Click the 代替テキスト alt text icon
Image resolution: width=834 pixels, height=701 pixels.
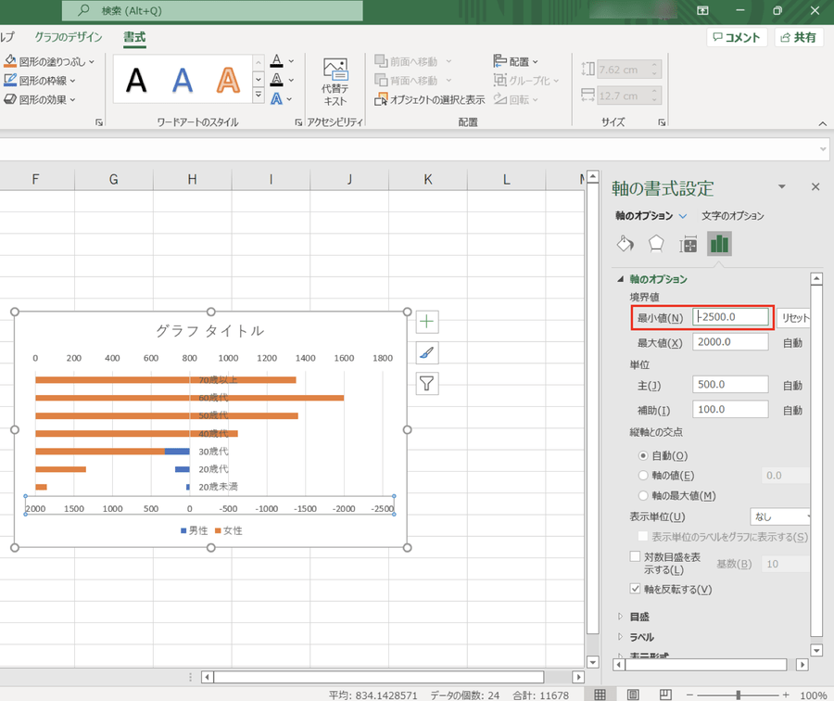coord(335,81)
